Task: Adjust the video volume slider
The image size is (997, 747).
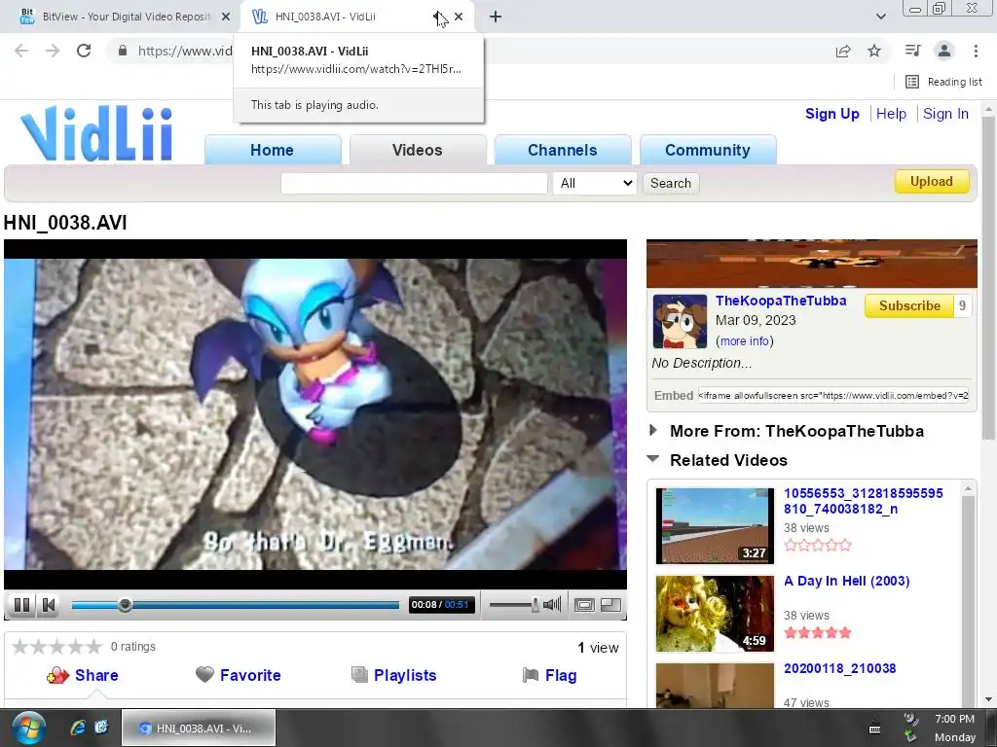Action: [x=514, y=605]
